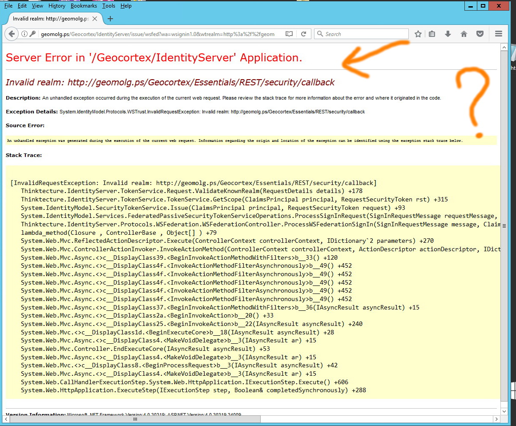516x426 pixels.
Task: Go to the home page icon
Action: (464, 34)
